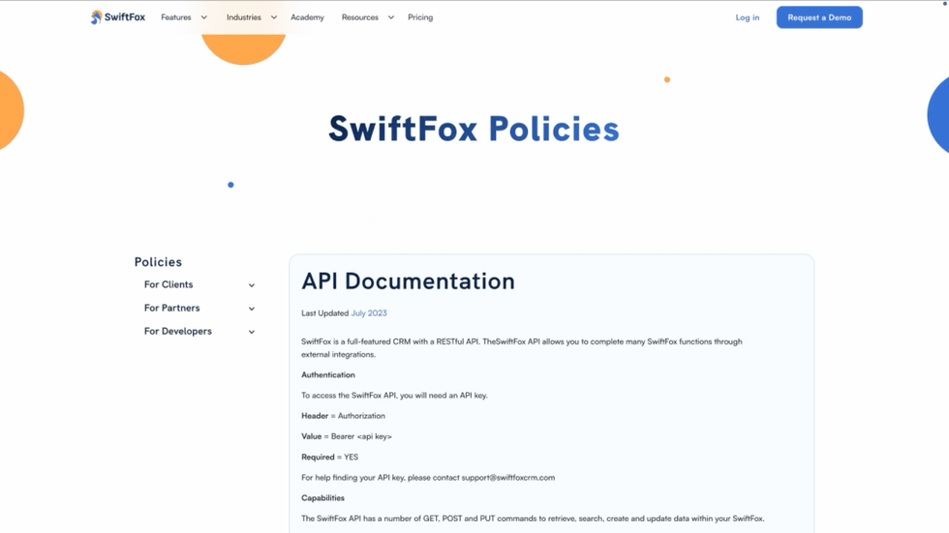Click the SwiftFox logo in the navigation bar
Viewport: 949px width, 533px height.
coord(118,16)
